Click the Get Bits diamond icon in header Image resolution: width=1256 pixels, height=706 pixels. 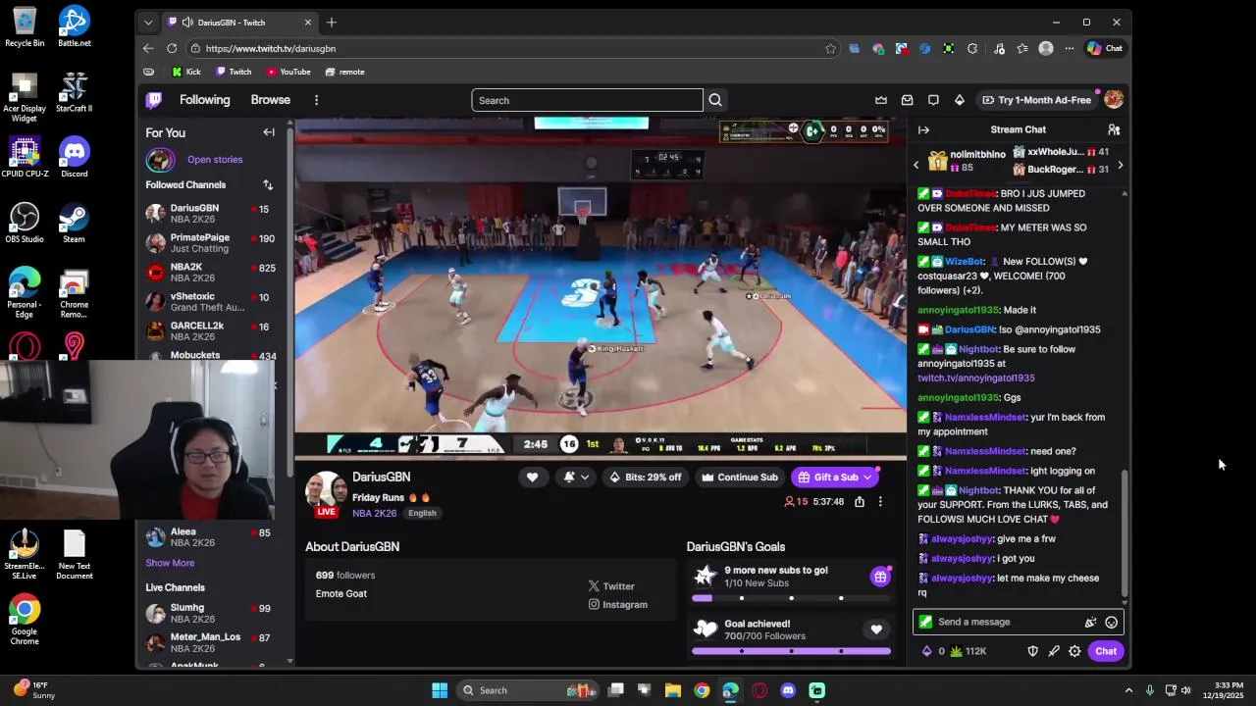pyautogui.click(x=960, y=100)
